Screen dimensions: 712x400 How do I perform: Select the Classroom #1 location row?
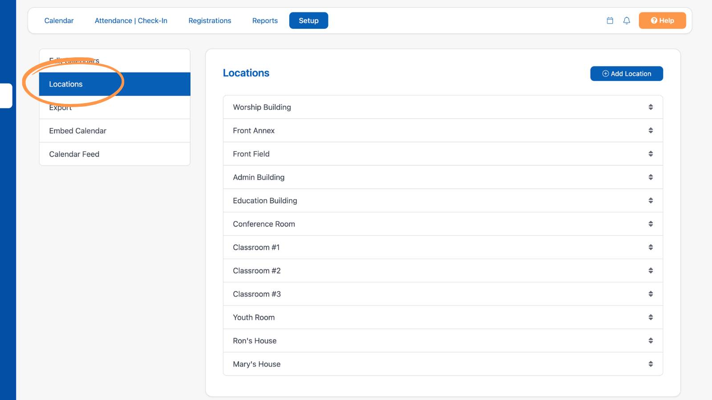pos(443,247)
